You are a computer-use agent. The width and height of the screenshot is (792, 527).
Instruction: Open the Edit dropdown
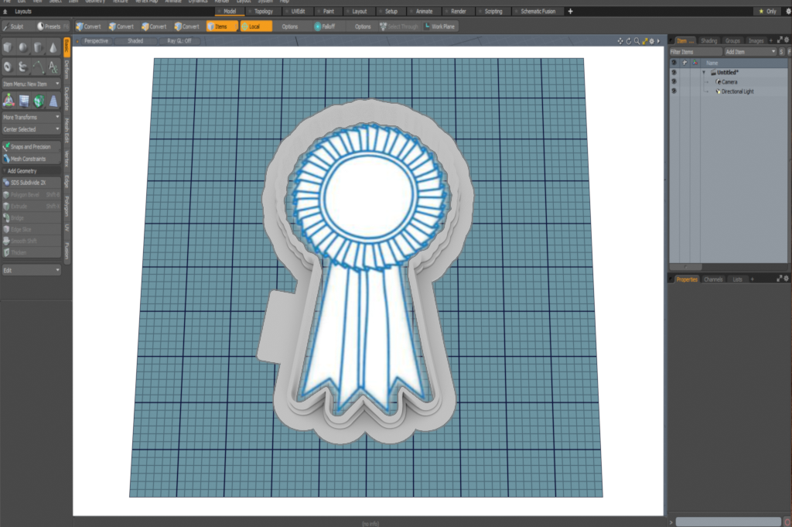[31, 270]
